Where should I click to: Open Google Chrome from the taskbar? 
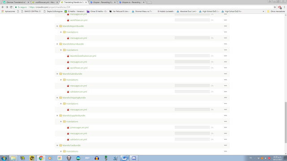coord(41,158)
